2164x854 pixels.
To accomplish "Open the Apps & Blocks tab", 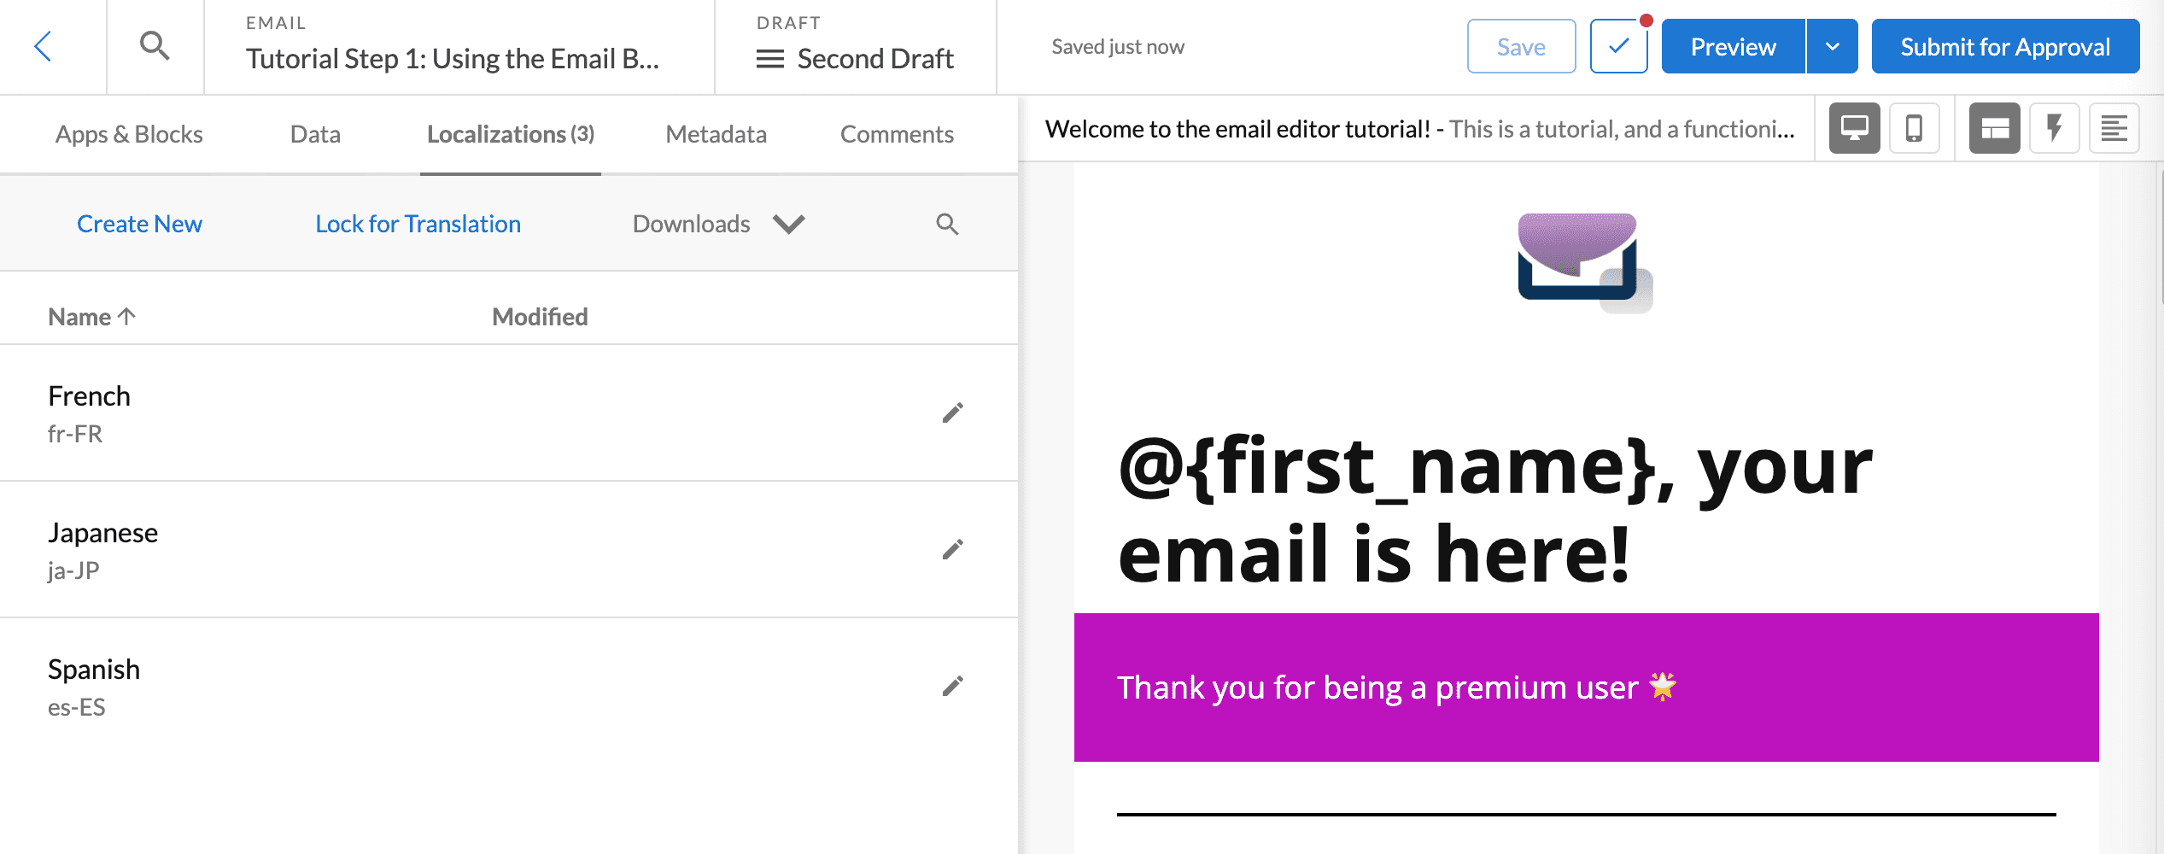I will pos(129,134).
